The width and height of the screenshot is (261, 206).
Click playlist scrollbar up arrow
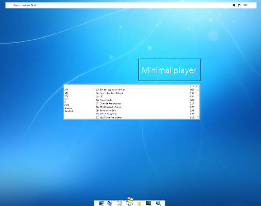pyautogui.click(x=198, y=89)
